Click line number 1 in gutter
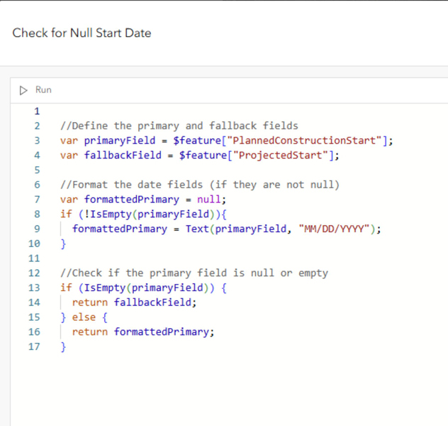 coord(37,111)
